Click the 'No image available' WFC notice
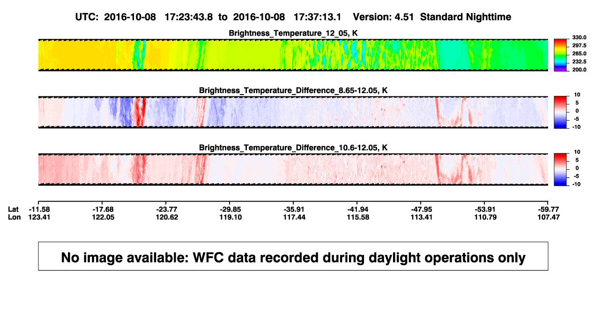The height and width of the screenshot is (312, 609). click(x=293, y=257)
